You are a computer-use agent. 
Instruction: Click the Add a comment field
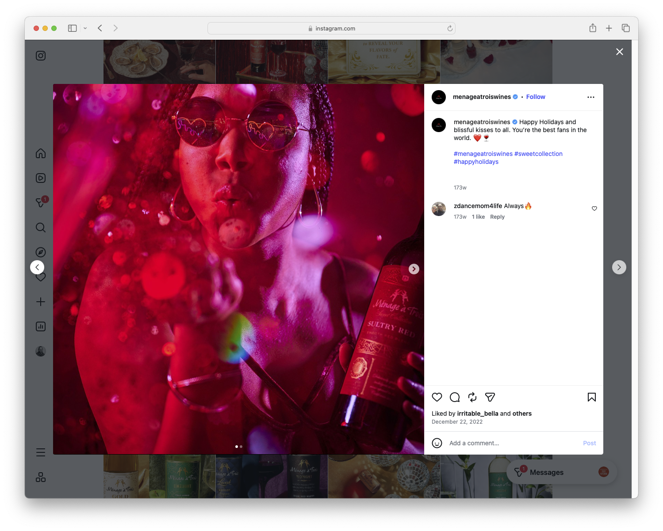click(474, 443)
